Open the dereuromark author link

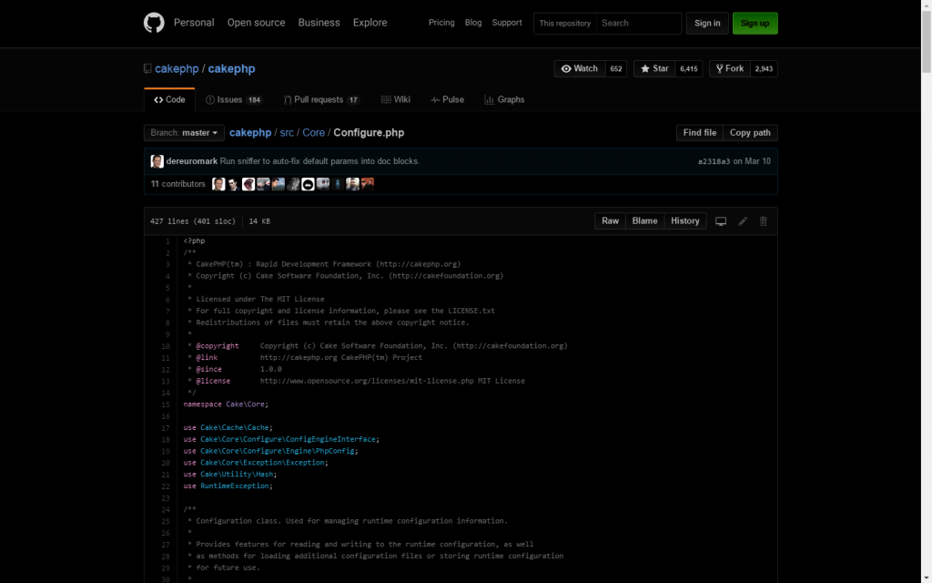pyautogui.click(x=192, y=161)
